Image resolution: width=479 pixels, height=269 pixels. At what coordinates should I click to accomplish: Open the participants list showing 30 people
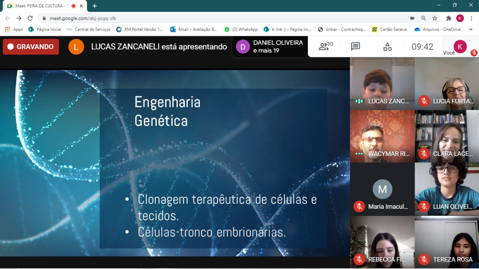click(x=326, y=46)
